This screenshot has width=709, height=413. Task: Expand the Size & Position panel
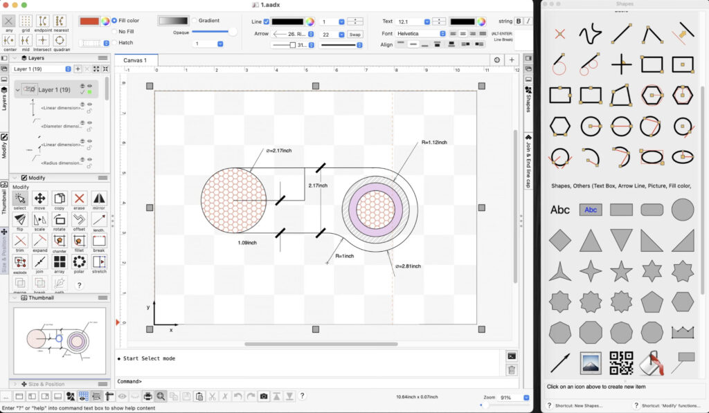click(15, 384)
